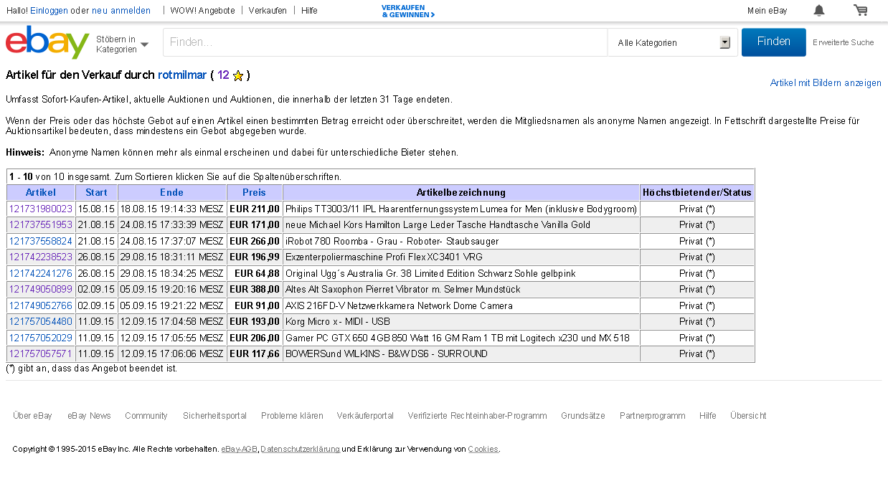The height and width of the screenshot is (489, 888).
Task: Sort by the Preis column header
Action: tap(254, 192)
